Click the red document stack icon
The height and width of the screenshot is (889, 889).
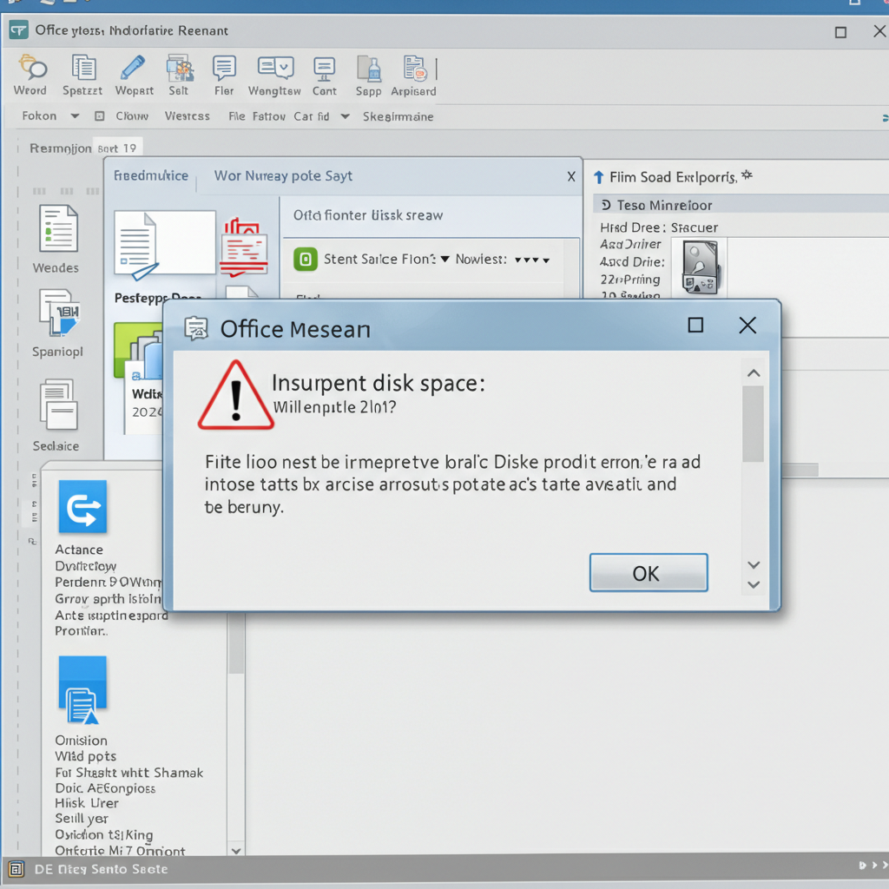[x=244, y=247]
